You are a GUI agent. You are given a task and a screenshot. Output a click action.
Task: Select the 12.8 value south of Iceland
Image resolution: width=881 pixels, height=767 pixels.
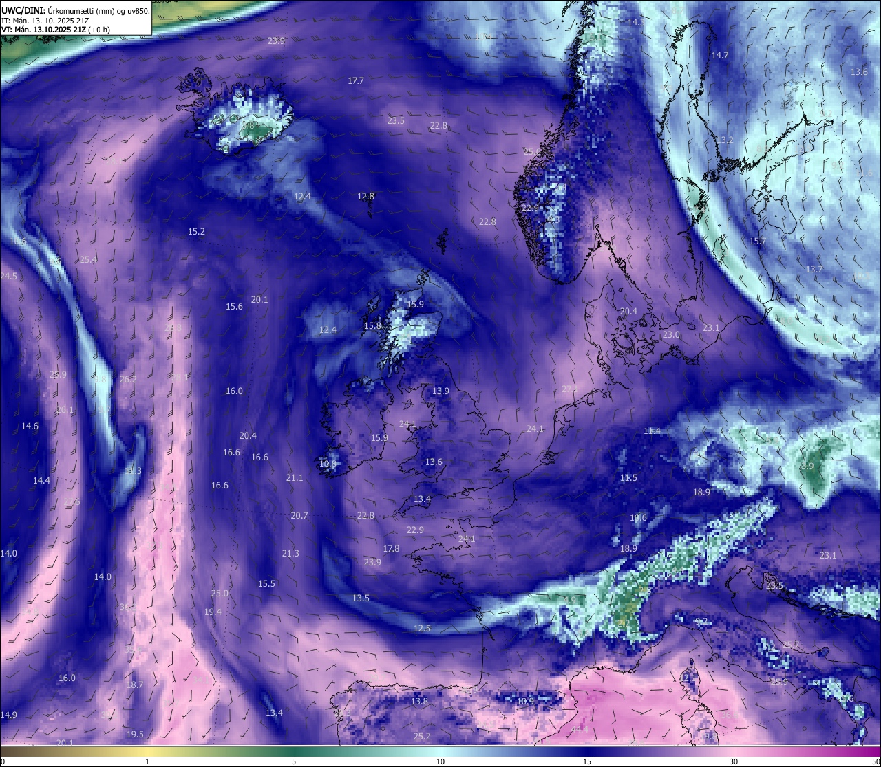coord(365,196)
